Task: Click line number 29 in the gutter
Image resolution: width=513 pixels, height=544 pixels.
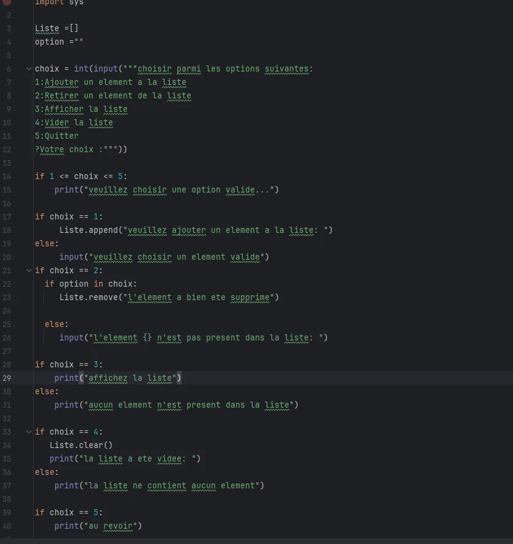Action: tap(7, 378)
